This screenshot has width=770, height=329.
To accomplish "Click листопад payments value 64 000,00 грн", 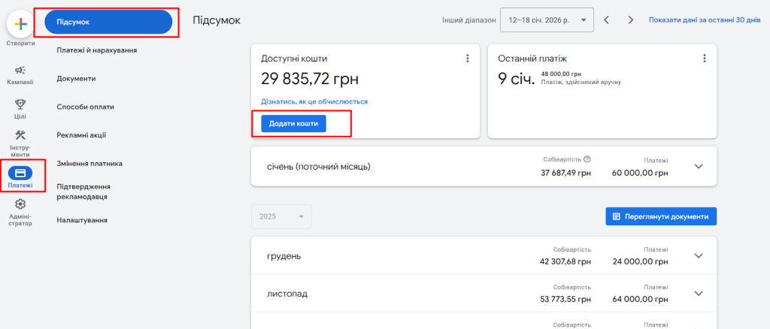I will (641, 300).
